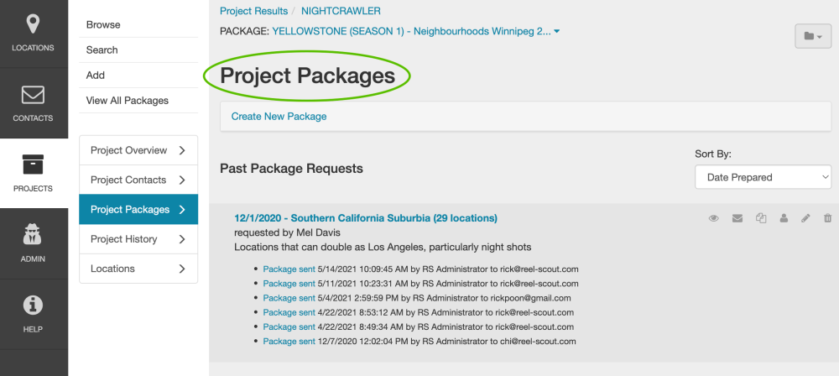Open the folder dropdown button

[813, 36]
